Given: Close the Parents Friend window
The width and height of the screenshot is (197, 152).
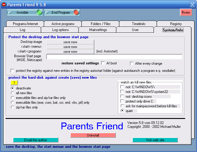Looking at the screenshot, I should tap(192, 5).
